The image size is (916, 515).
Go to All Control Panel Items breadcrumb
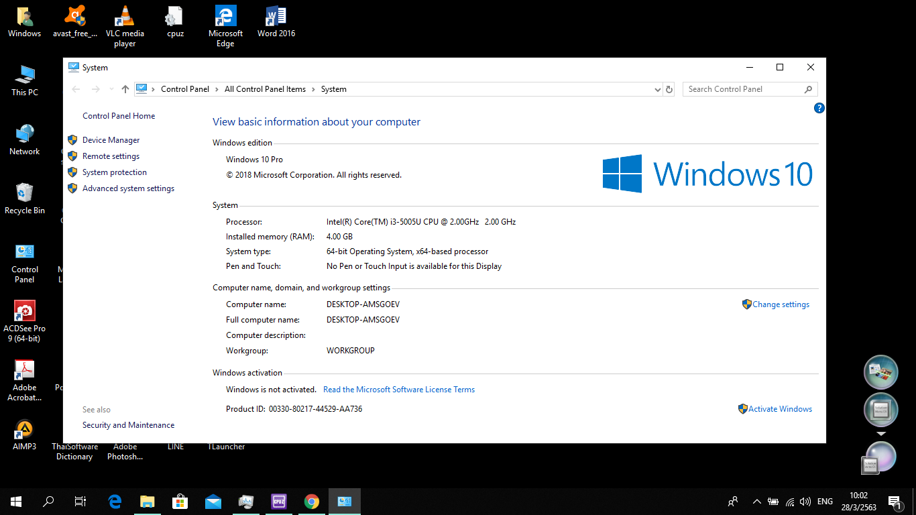point(265,89)
